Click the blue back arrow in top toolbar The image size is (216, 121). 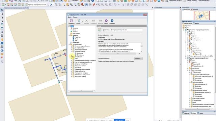coord(86,5)
